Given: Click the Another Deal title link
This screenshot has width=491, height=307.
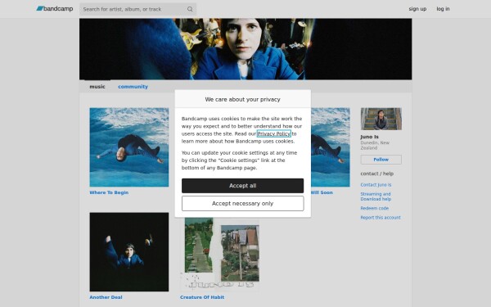Looking at the screenshot, I should 106,297.
